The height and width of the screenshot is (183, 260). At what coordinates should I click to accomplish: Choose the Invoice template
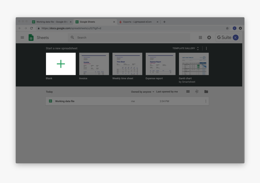[x=94, y=64]
